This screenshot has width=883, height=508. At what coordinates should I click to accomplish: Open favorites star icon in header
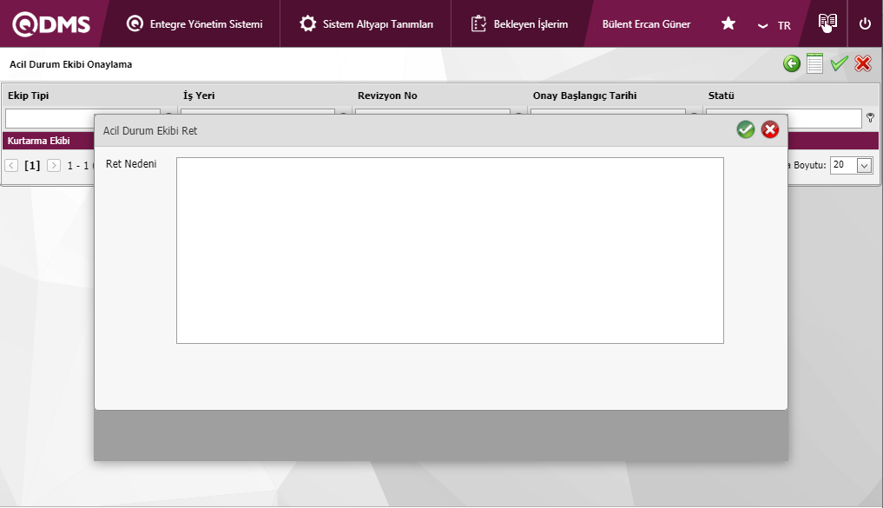pos(728,23)
